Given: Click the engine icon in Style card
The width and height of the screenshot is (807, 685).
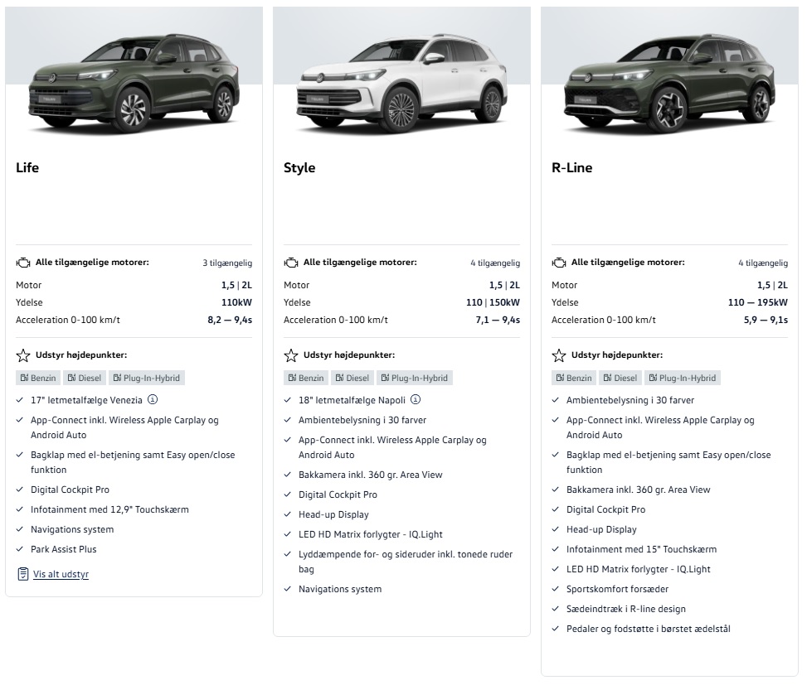Looking at the screenshot, I should 291,263.
